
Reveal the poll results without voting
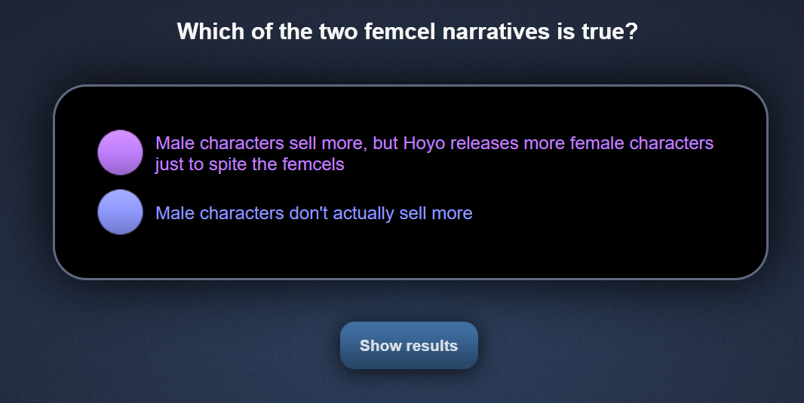409,345
